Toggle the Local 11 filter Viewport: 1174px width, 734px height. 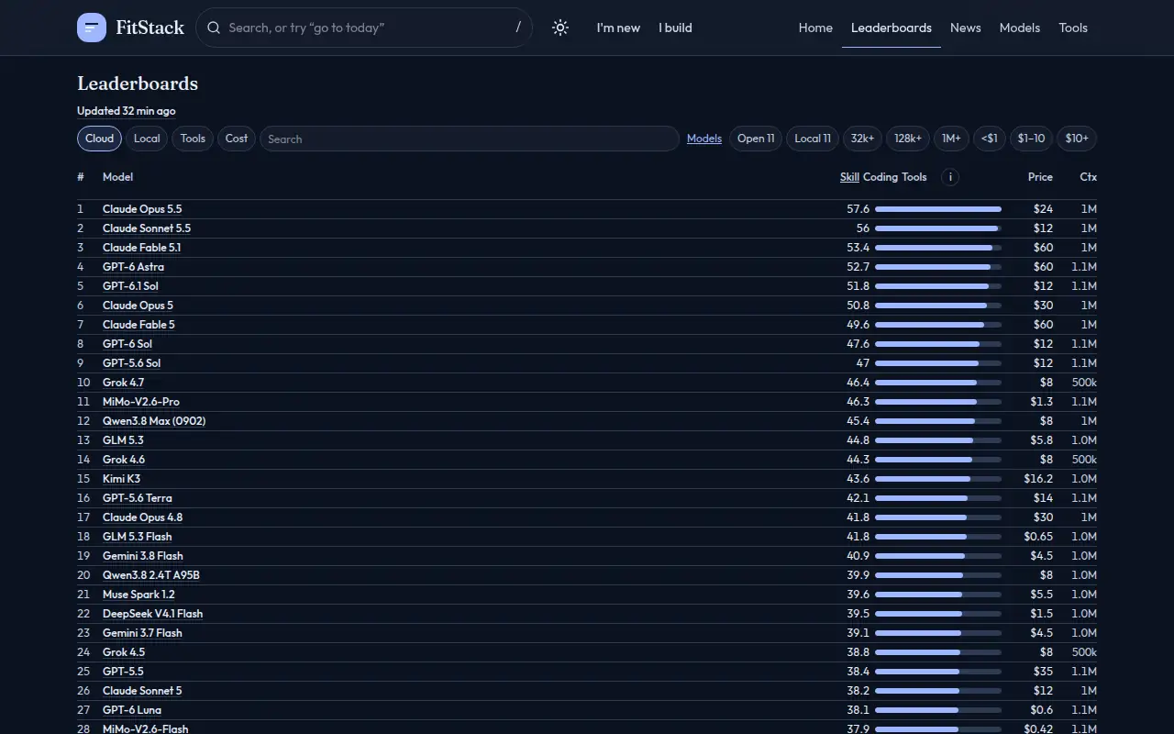813,139
